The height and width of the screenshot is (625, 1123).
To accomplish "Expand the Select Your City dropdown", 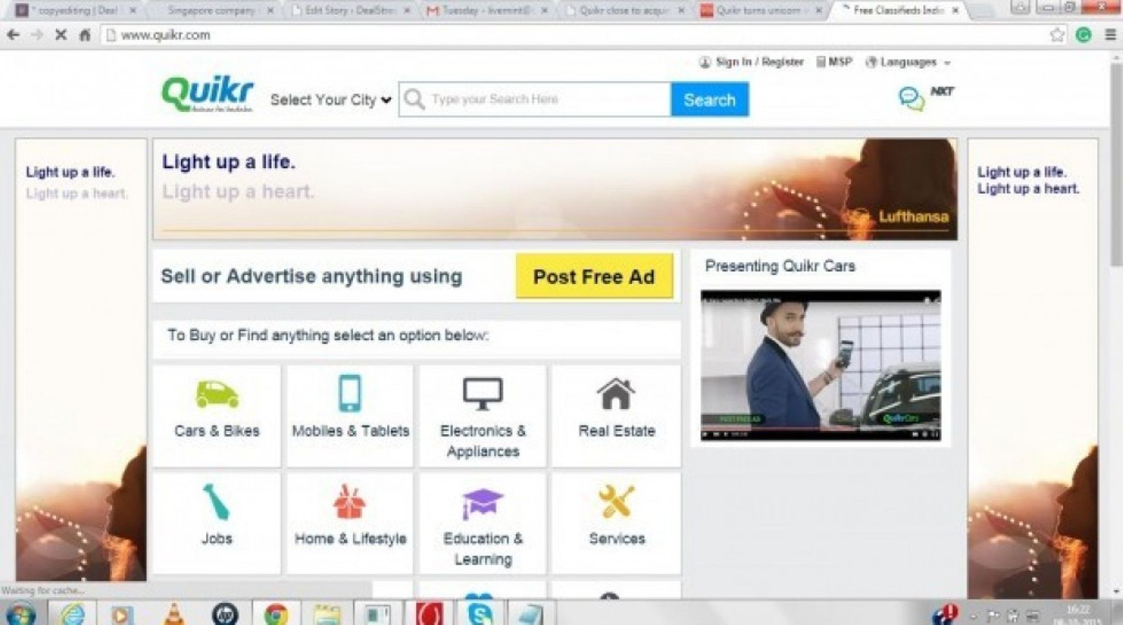I will coord(329,99).
